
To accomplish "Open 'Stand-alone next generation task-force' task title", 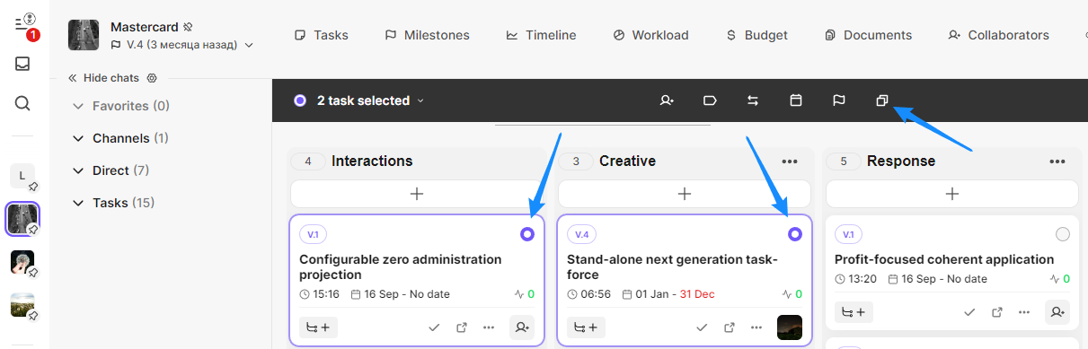I will [672, 267].
